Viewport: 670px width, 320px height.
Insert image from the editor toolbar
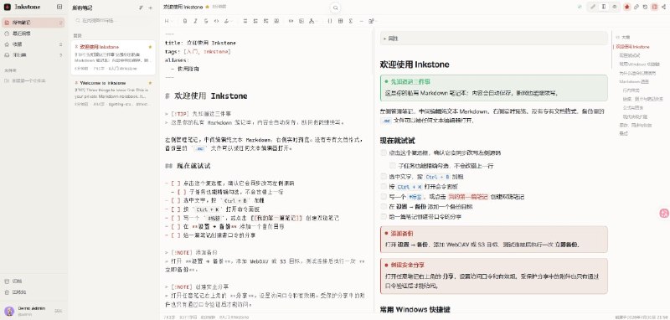301,20
